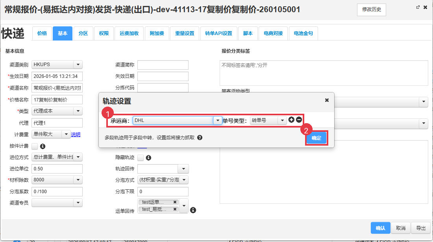
Task: Close the main quote window
Action: point(425,7)
